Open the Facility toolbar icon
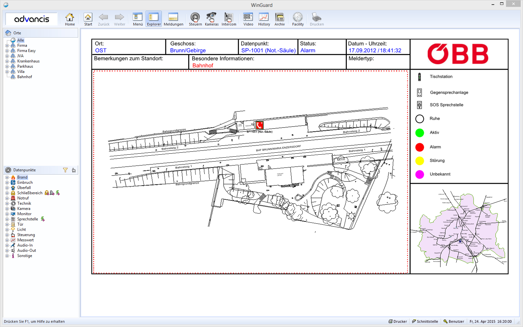This screenshot has width=523, height=327. pyautogui.click(x=298, y=19)
